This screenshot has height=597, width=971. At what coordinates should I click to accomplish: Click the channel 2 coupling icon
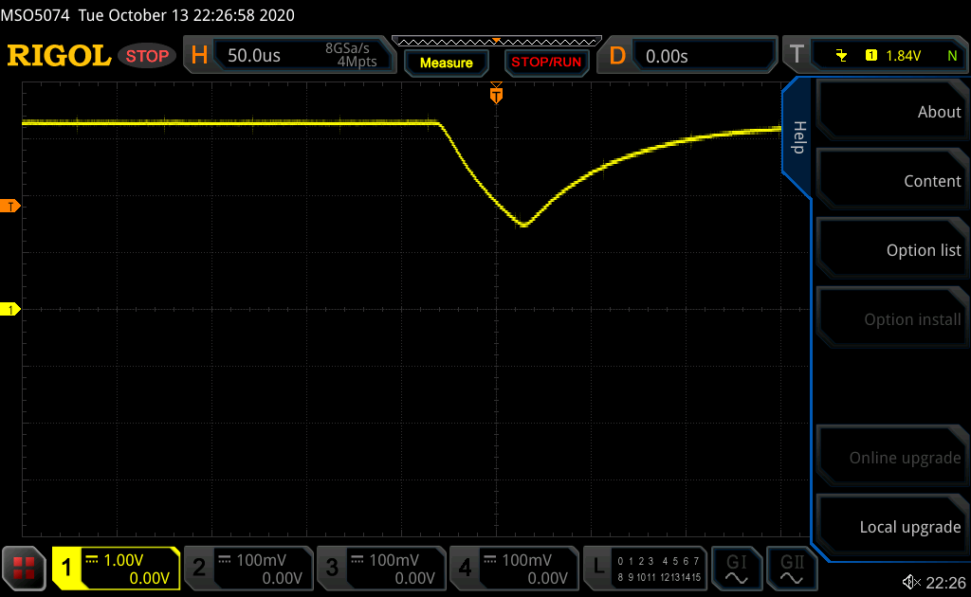(x=225, y=560)
